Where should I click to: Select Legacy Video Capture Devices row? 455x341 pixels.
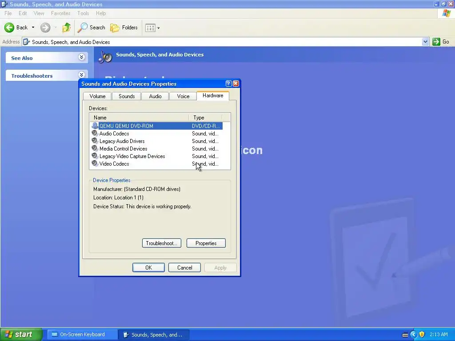157,156
